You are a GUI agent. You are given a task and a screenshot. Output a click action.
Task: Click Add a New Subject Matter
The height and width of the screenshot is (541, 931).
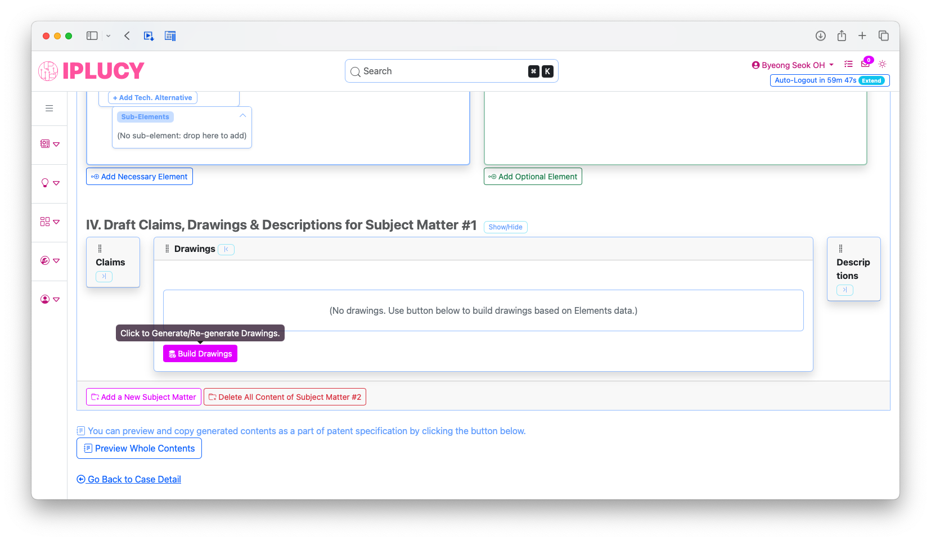(x=143, y=397)
